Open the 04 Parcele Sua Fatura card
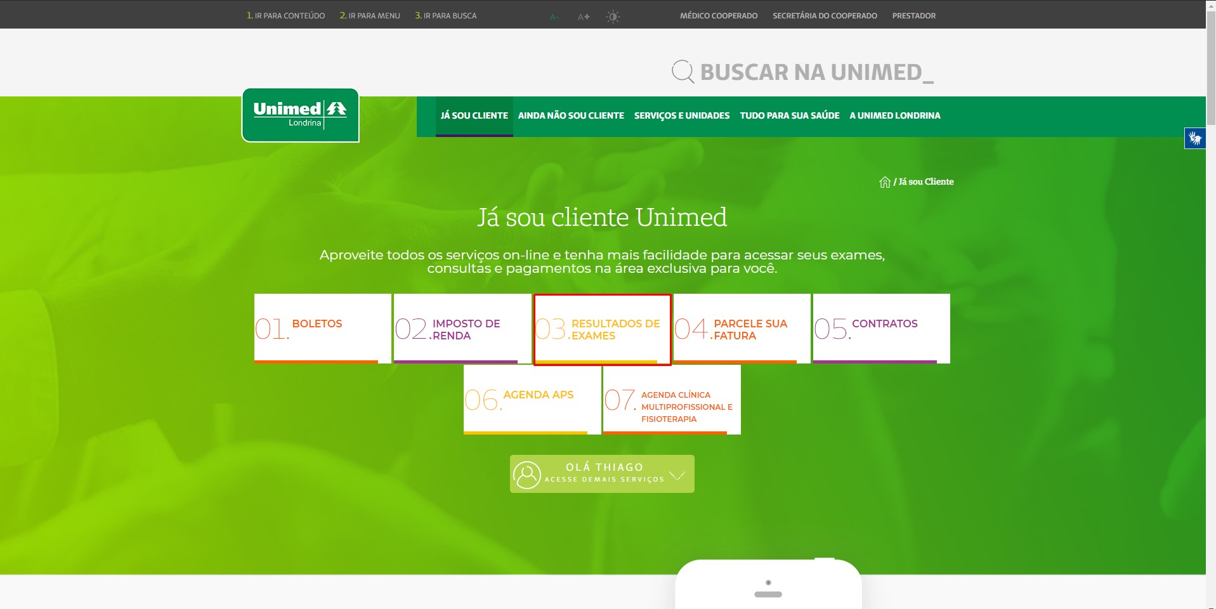 tap(742, 329)
